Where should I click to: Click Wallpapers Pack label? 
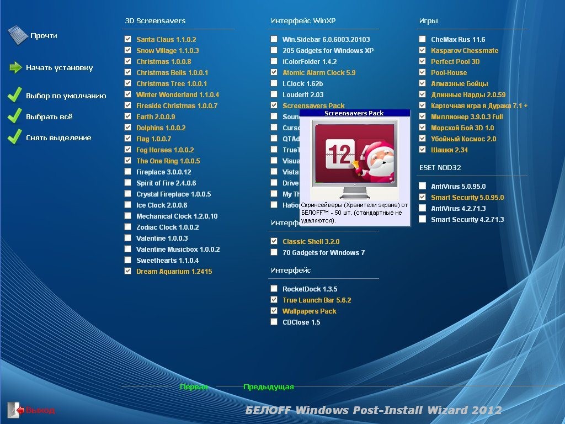point(309,311)
